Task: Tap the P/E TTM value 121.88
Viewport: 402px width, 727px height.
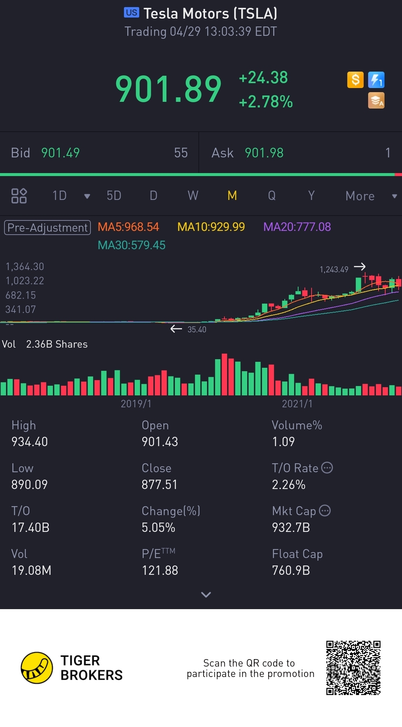Action: point(160,570)
